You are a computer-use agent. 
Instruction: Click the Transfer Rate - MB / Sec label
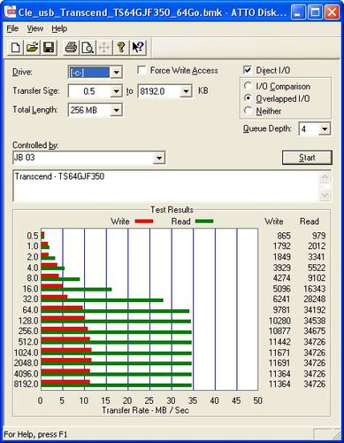click(145, 410)
